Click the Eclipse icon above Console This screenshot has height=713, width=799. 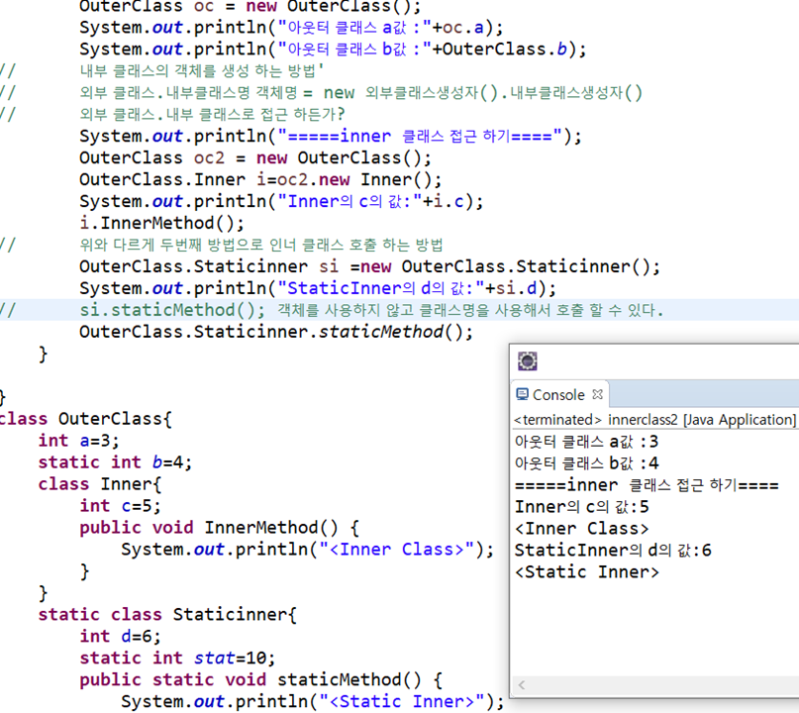[x=528, y=360]
